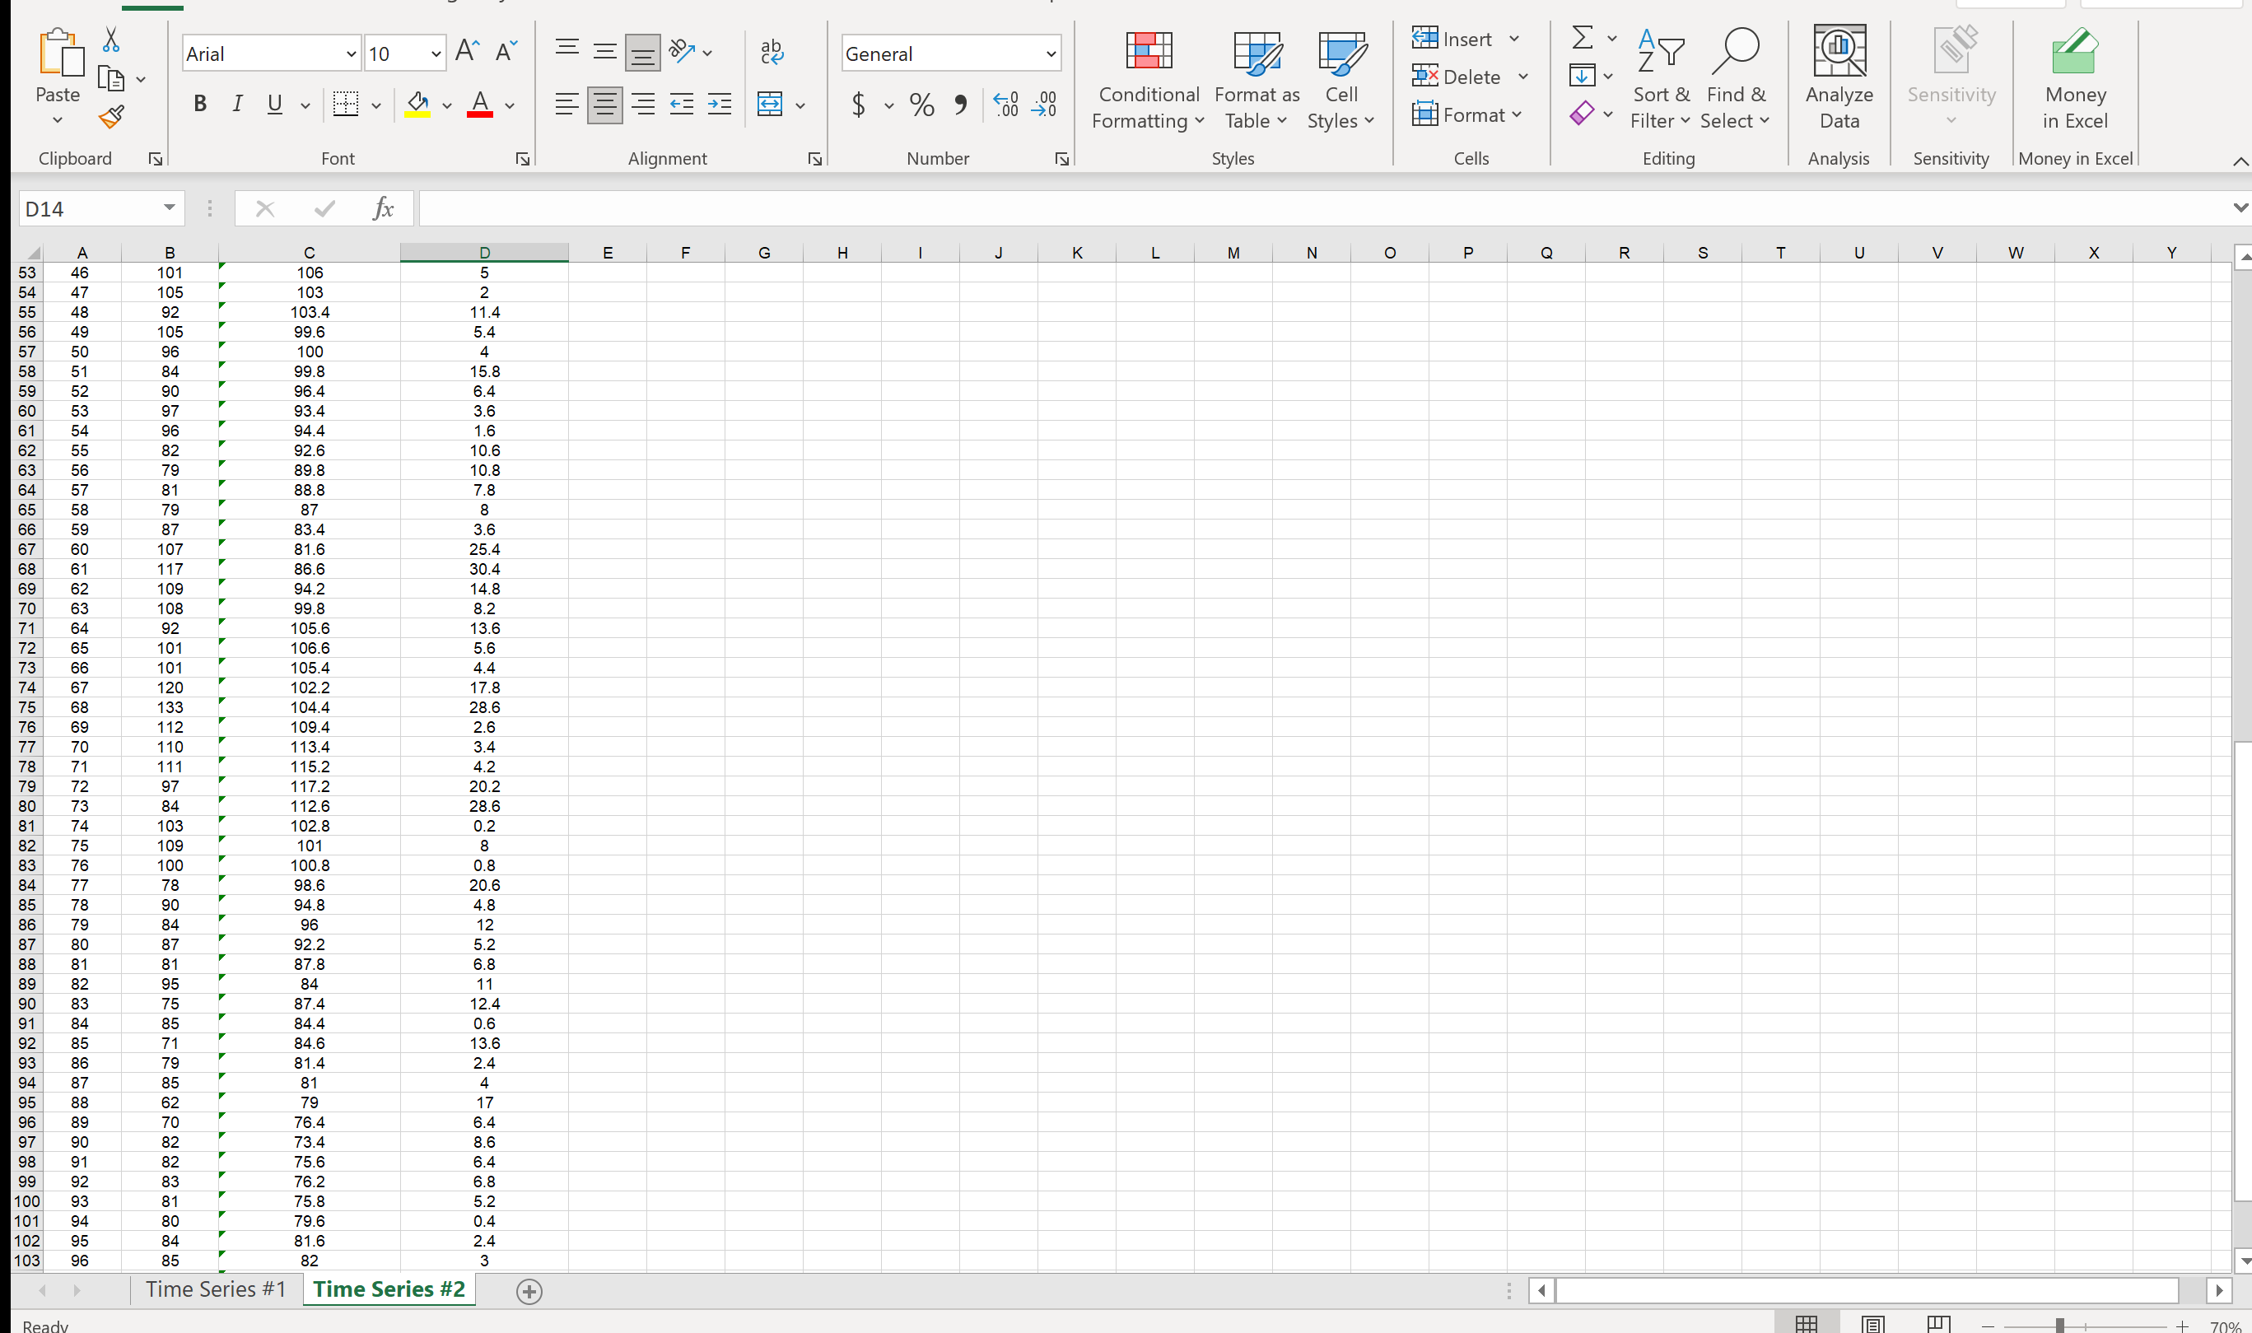The image size is (2252, 1333).
Task: Toggle Bold formatting
Action: point(199,103)
